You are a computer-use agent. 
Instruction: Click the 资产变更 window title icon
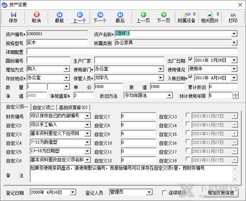point(4,5)
